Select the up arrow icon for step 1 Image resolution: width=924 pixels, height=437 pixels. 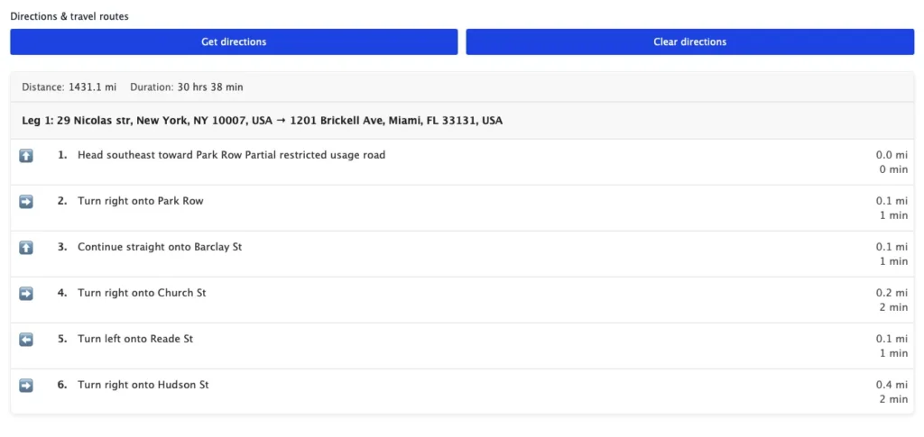[x=26, y=156]
